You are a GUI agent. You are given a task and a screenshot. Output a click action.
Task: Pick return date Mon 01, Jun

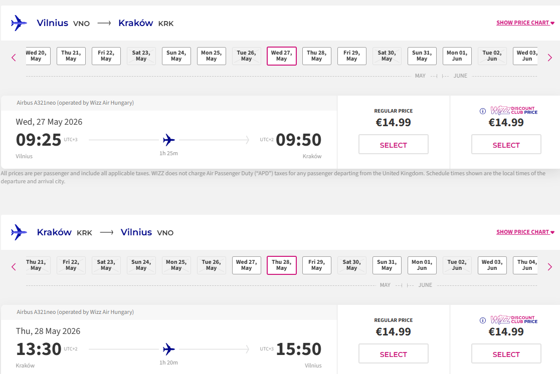(x=422, y=265)
